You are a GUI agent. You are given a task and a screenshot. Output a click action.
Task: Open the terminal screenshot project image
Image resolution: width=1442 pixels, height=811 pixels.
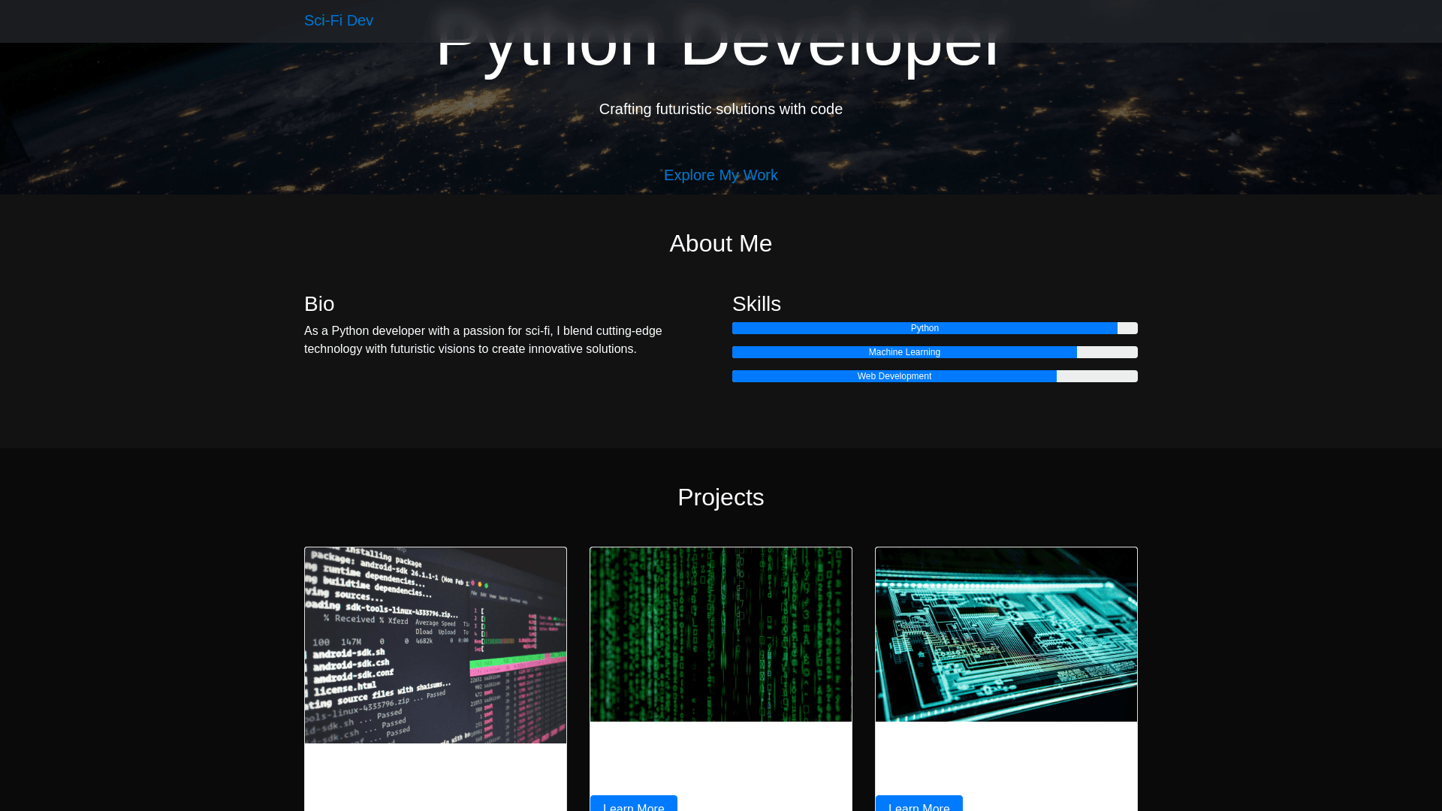click(x=435, y=645)
